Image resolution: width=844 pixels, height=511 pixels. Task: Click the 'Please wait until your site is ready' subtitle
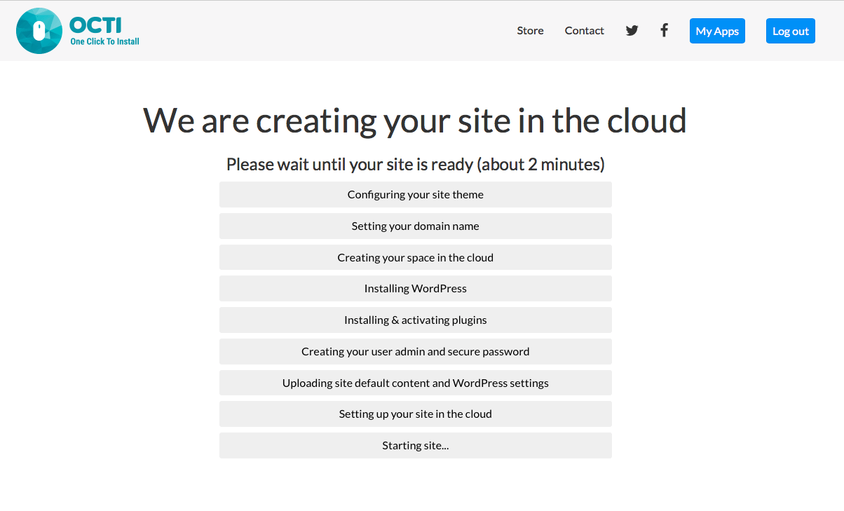pyautogui.click(x=415, y=165)
